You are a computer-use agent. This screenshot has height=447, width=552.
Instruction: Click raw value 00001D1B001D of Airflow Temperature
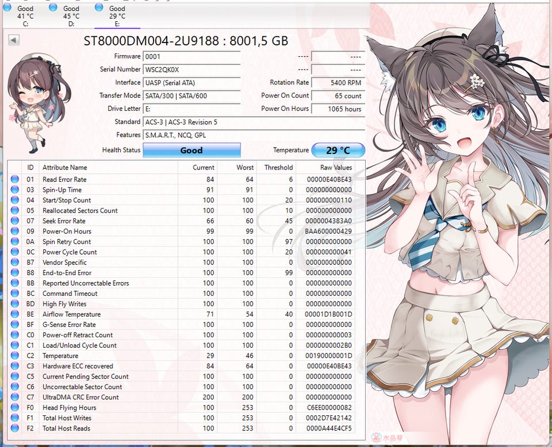tap(328, 314)
